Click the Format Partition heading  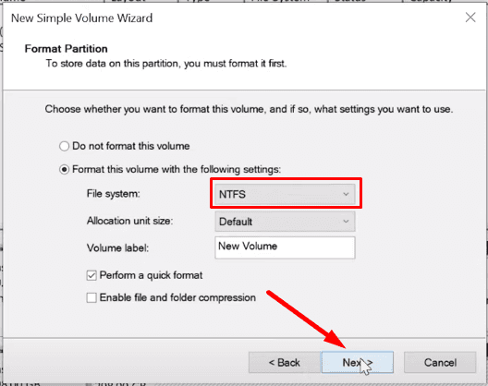pyautogui.click(x=67, y=49)
